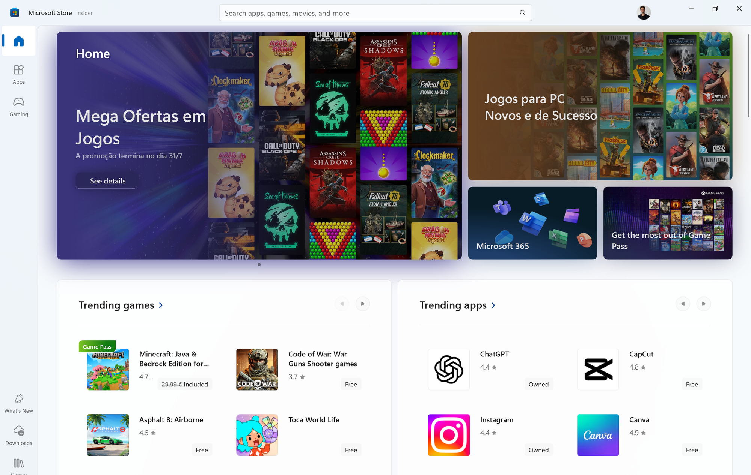Expand Trending games via chevron

(x=161, y=305)
